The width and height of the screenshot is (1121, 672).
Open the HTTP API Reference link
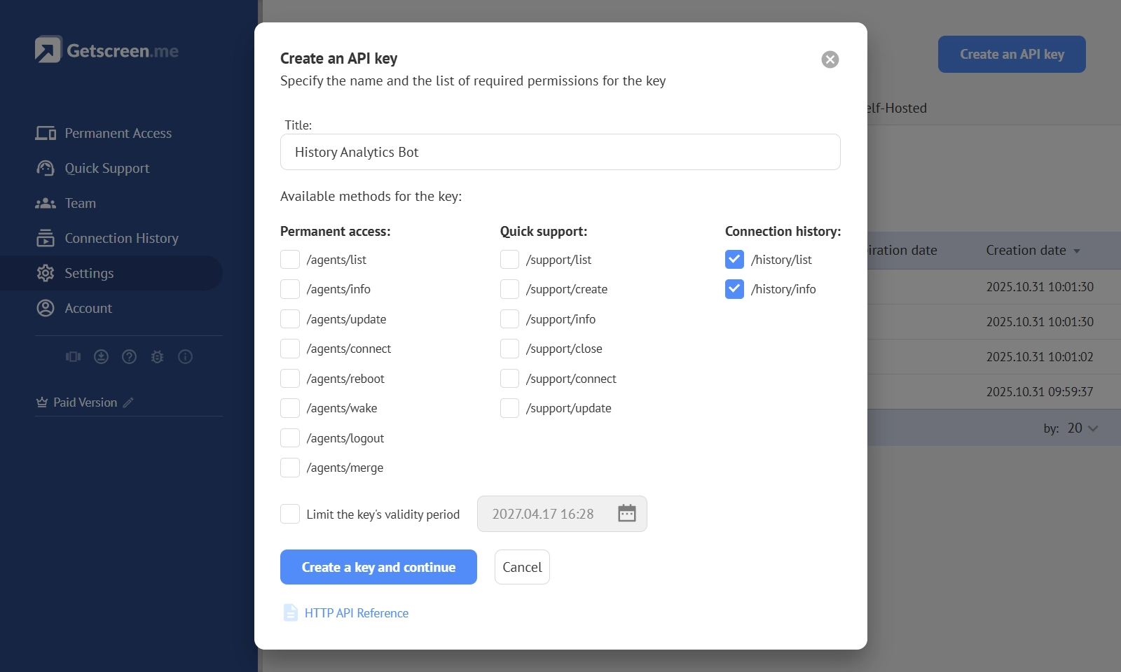tap(356, 613)
